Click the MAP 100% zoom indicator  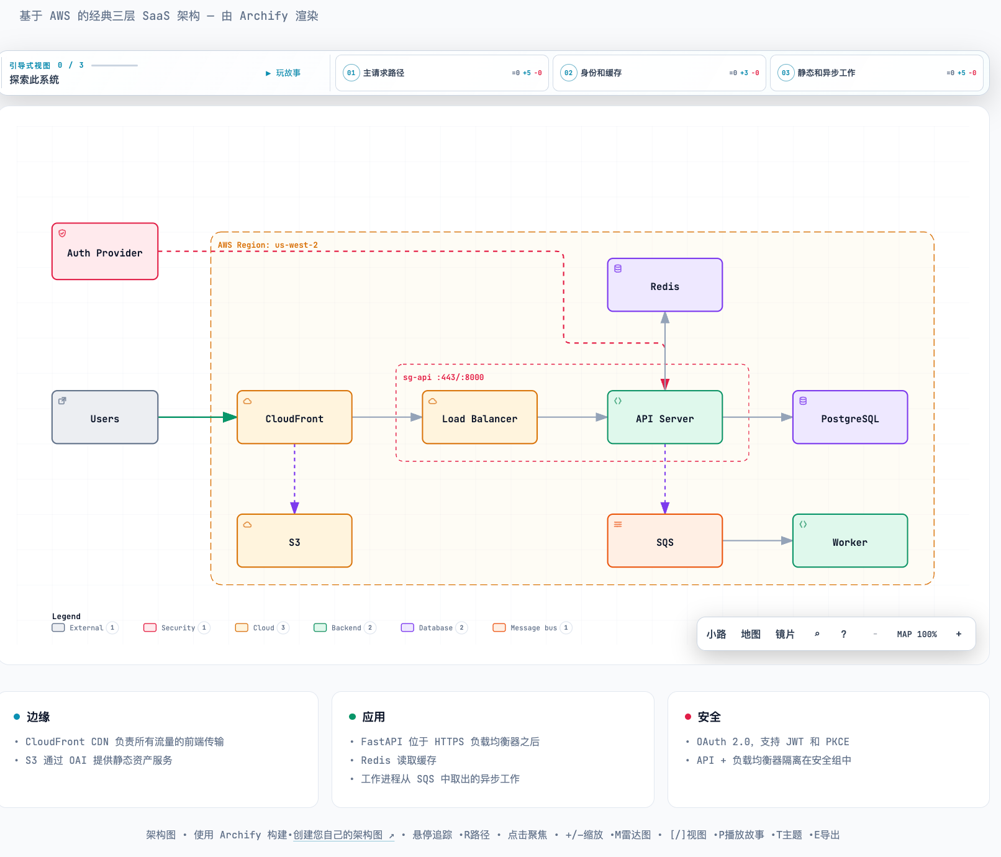click(917, 634)
